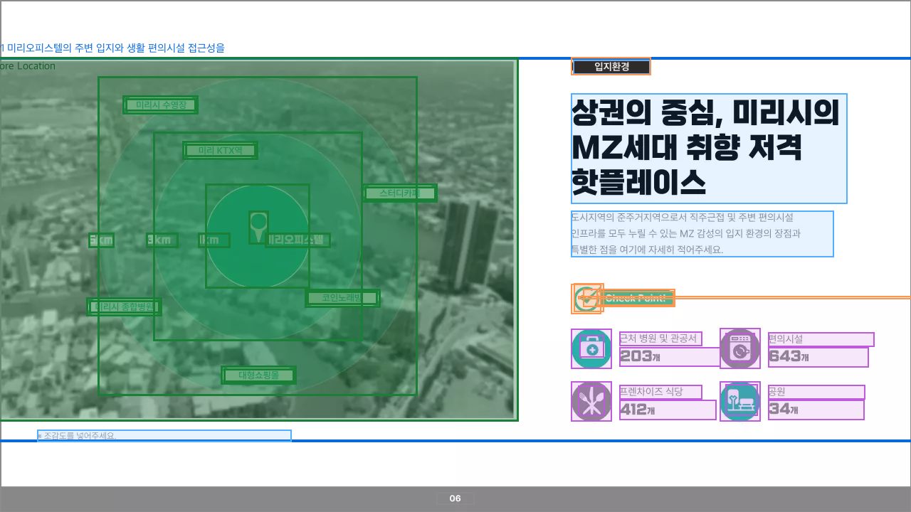The image size is (911, 512).
Task: Select the 3km radius label
Action: 162,240
